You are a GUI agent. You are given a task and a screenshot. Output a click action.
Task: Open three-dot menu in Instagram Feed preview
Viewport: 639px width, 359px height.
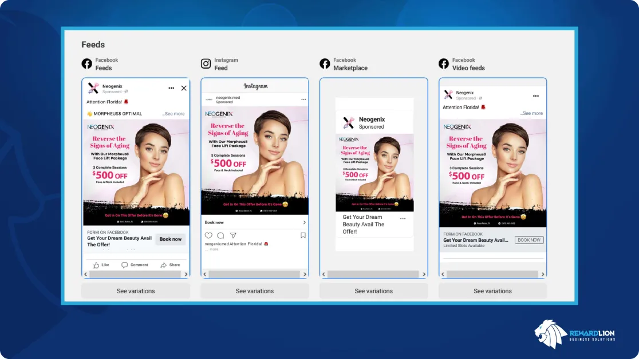click(303, 99)
